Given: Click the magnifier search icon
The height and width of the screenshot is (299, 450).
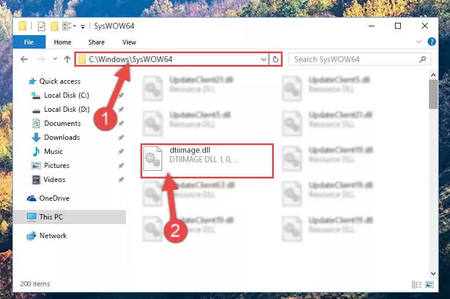Looking at the screenshot, I should pyautogui.click(x=422, y=60).
